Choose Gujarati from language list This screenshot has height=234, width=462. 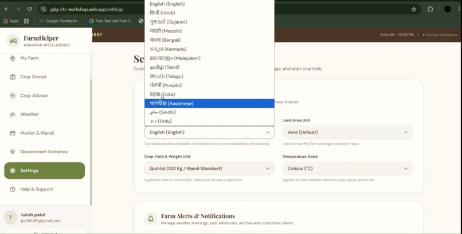click(x=209, y=22)
